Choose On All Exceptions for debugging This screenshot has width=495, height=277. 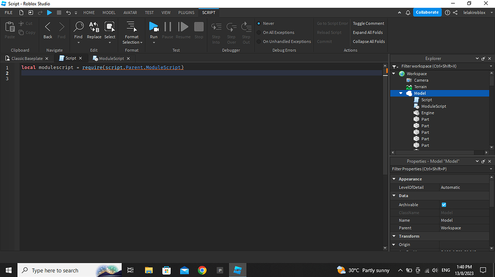[259, 32]
